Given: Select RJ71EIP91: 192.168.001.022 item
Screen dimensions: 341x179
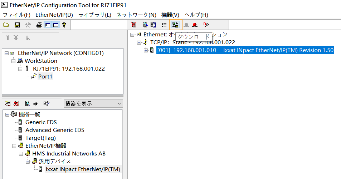Looking at the screenshot, I should pyautogui.click(x=69, y=69).
